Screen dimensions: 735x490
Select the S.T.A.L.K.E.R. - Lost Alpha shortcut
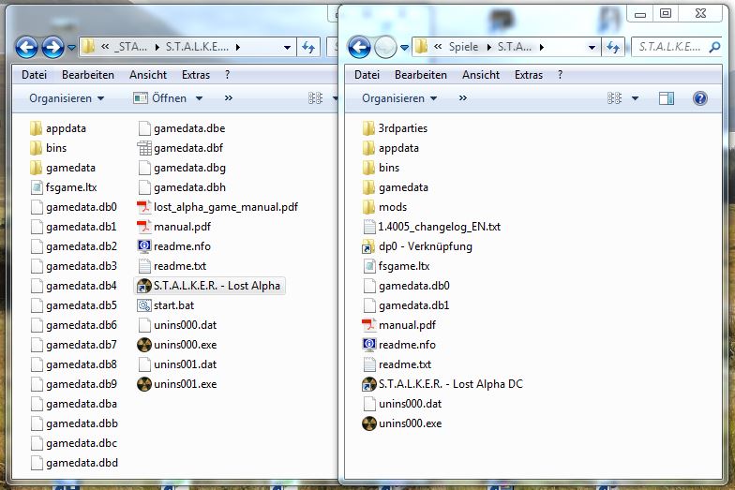point(210,286)
